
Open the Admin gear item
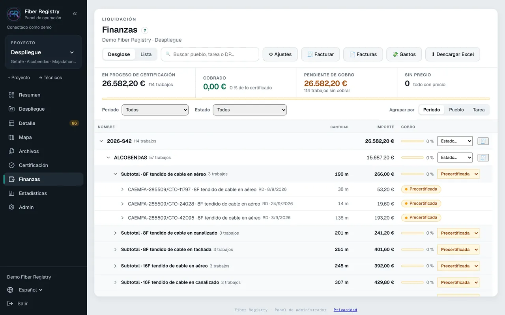pyautogui.click(x=43, y=207)
